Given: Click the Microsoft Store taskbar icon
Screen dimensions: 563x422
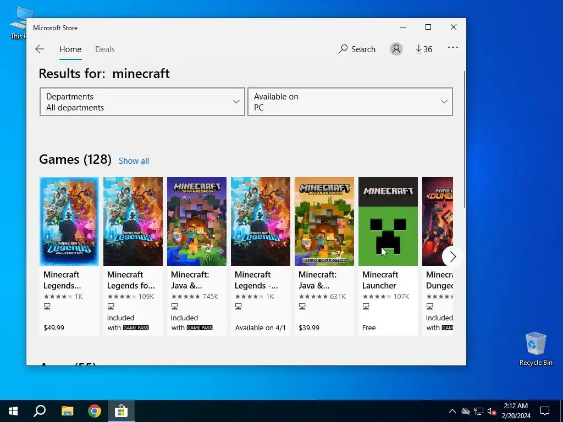Looking at the screenshot, I should (122, 411).
